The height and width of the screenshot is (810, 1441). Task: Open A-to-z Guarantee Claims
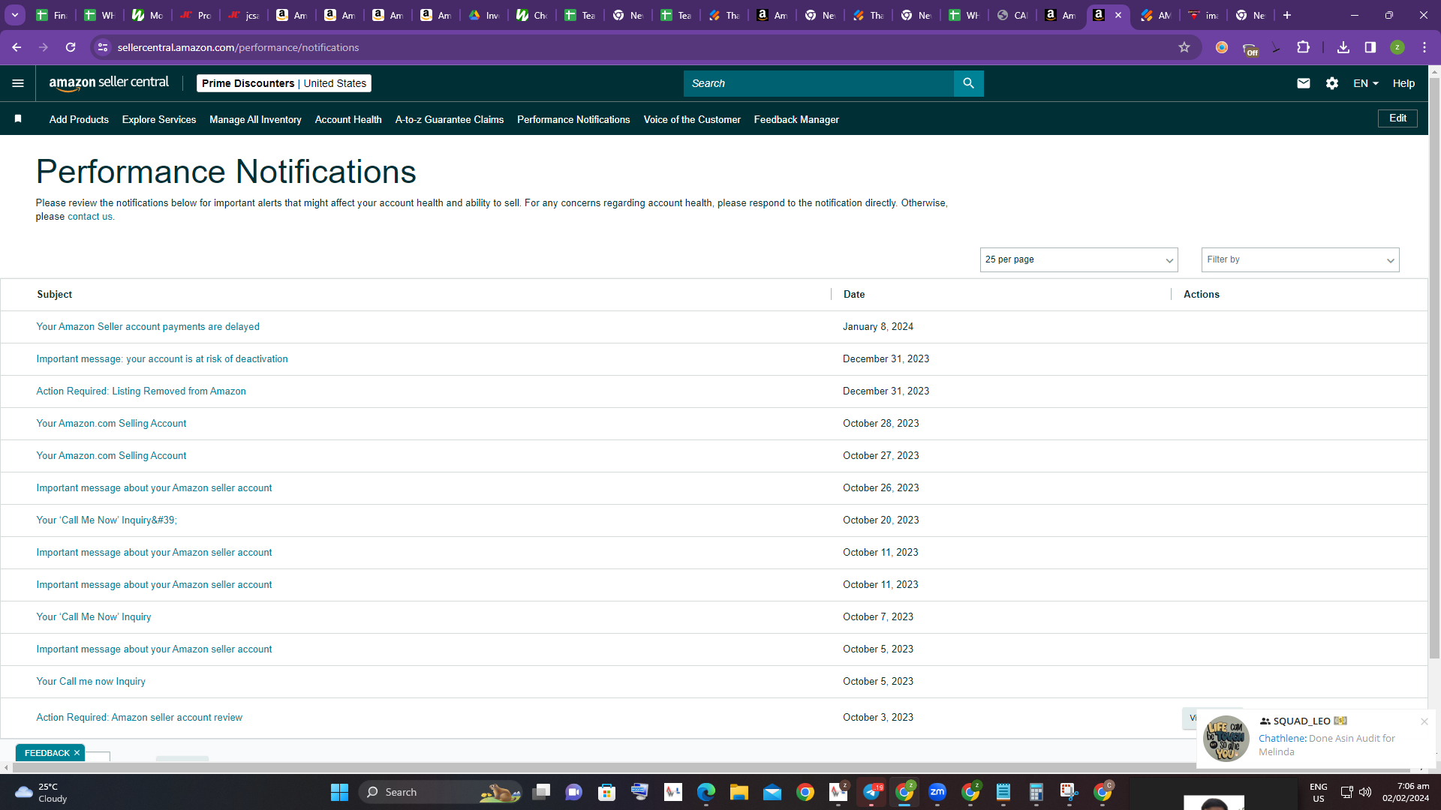[450, 119]
